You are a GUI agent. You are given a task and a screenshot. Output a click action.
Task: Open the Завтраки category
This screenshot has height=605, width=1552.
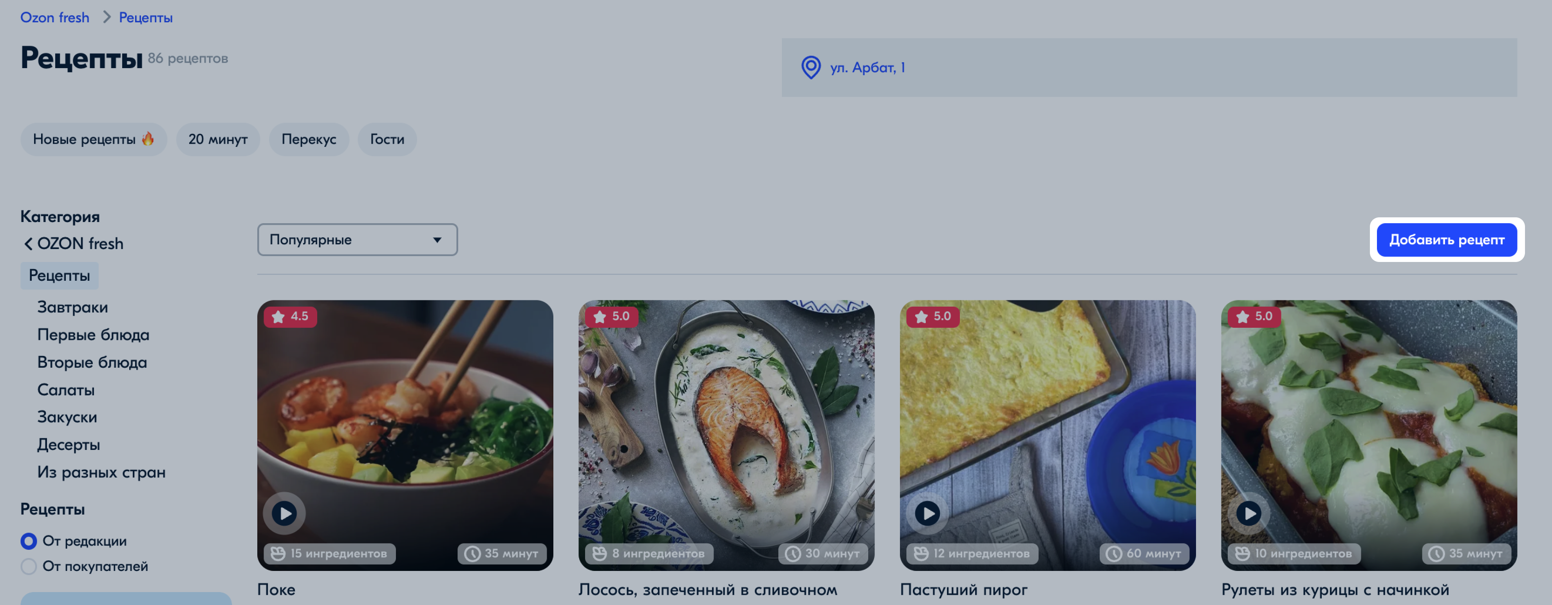pos(72,307)
